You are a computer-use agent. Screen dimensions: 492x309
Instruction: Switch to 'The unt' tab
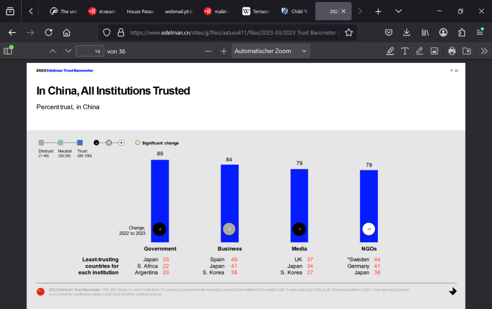click(64, 11)
